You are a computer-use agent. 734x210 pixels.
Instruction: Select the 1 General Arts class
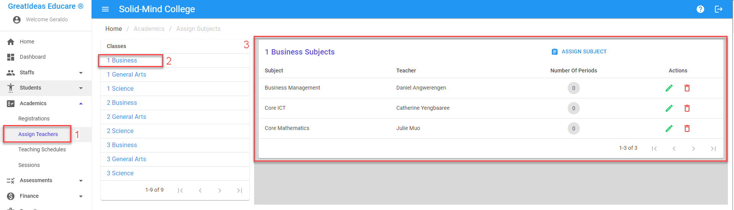click(127, 74)
